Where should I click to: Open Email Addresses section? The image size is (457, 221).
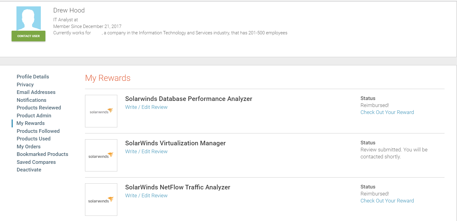pos(36,92)
